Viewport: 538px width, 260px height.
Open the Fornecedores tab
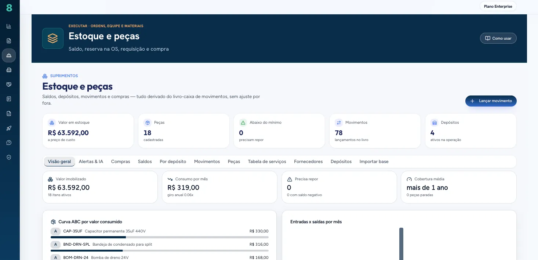[308, 162]
